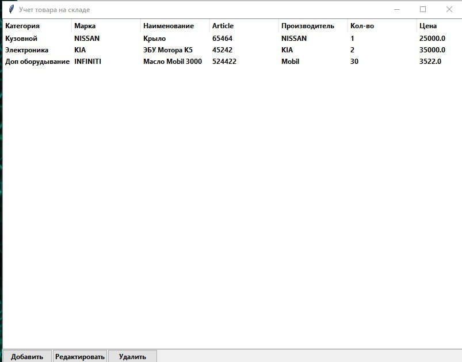Viewport: 462px width, 362px height.
Task: Select the Кол-во column header
Action: point(362,26)
